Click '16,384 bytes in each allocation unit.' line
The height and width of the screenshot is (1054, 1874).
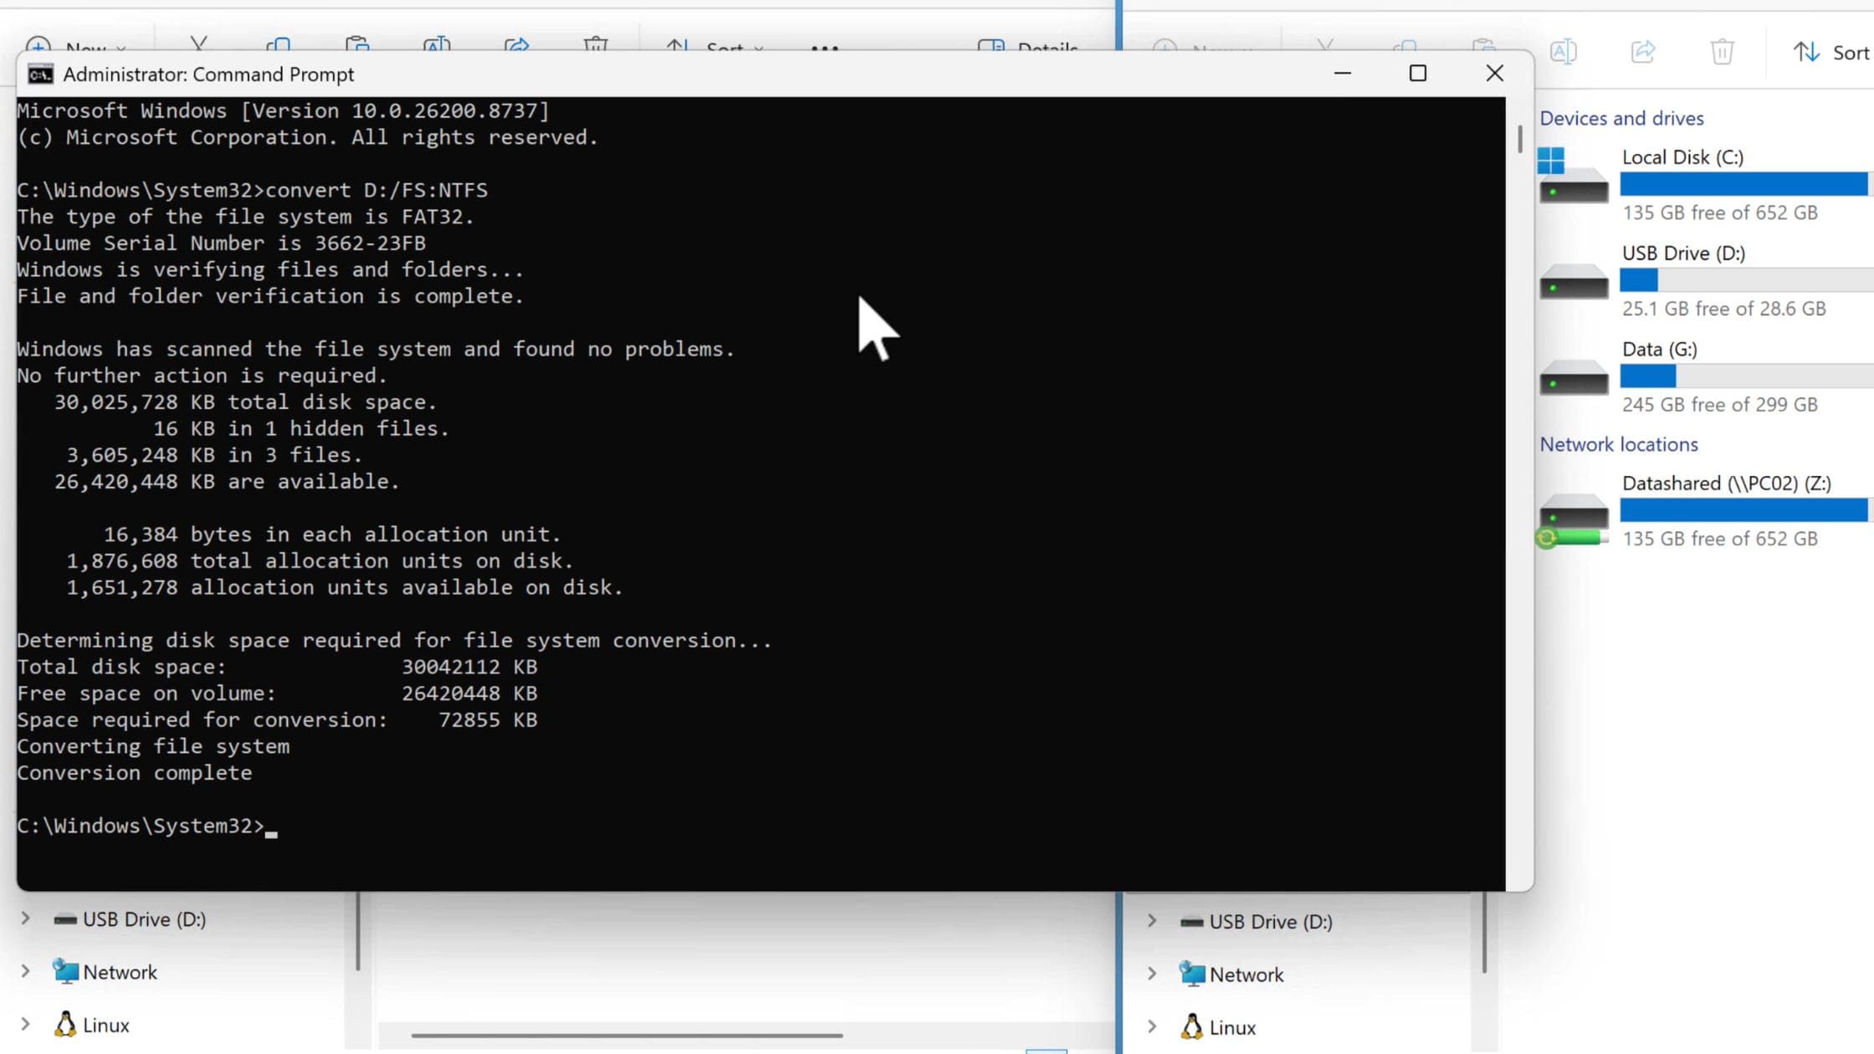click(x=331, y=535)
